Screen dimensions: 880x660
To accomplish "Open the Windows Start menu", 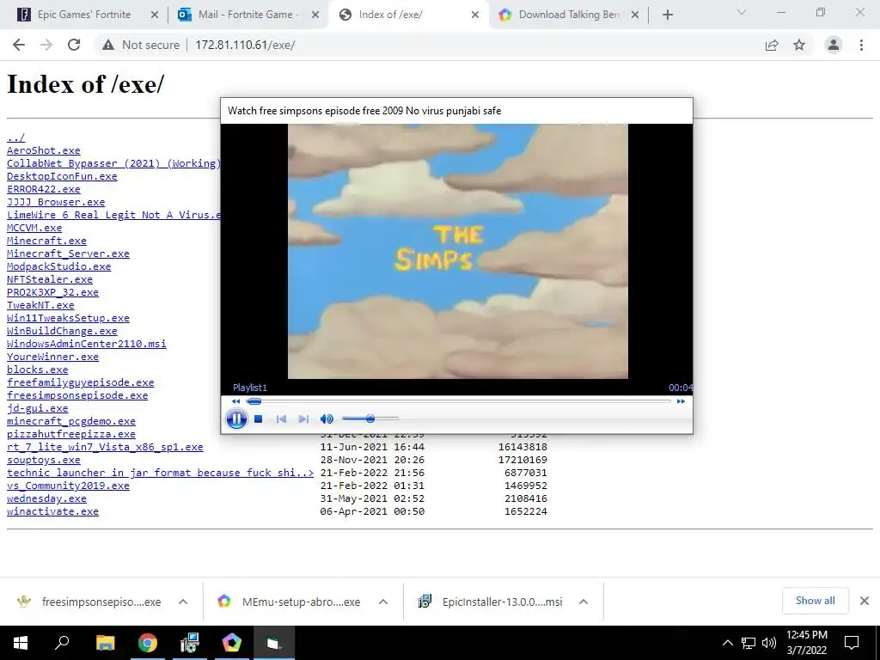I will (x=21, y=643).
